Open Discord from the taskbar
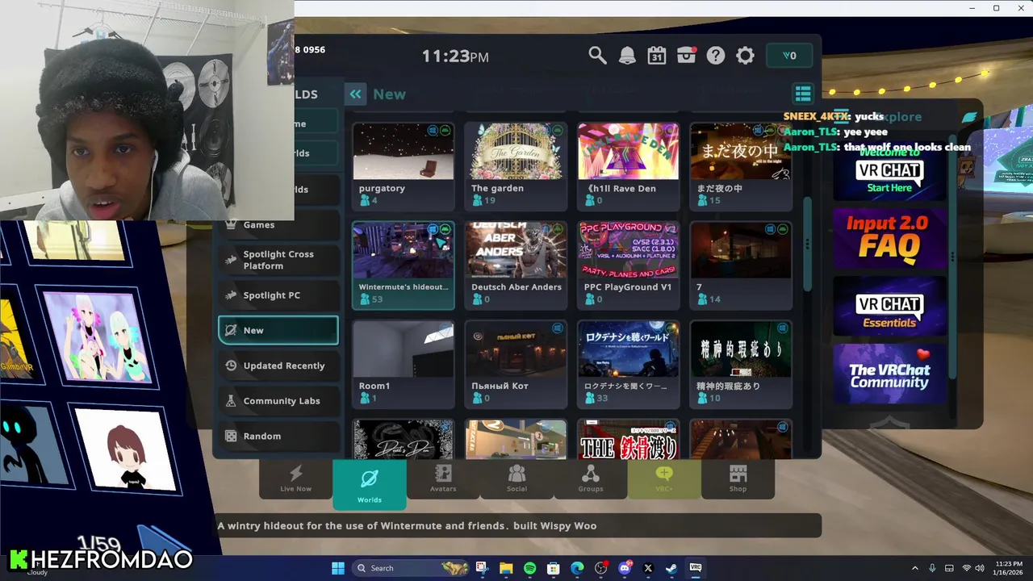The image size is (1033, 581). point(625,568)
